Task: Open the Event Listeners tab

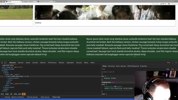Action: [x=121, y=66]
